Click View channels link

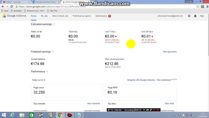pyautogui.click(x=94, y=104)
